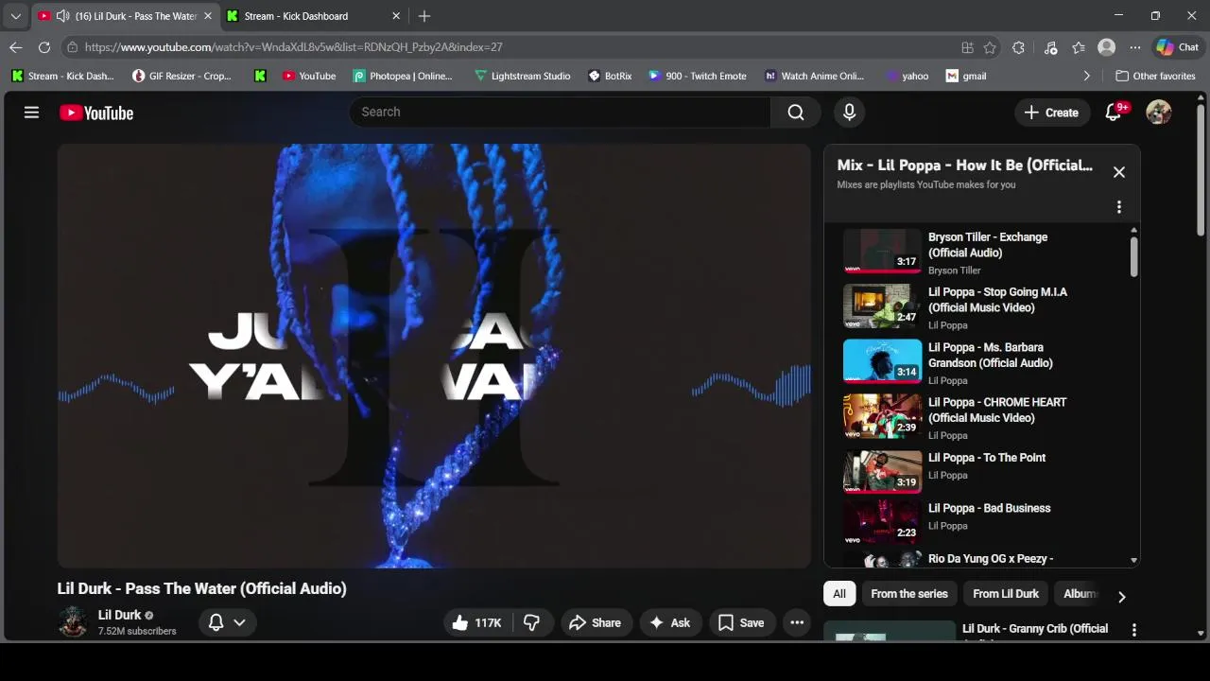The height and width of the screenshot is (681, 1210).
Task: Start voice search with microphone icon
Action: click(x=849, y=113)
